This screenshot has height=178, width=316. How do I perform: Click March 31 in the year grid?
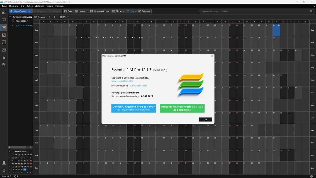click(x=298, y=55)
